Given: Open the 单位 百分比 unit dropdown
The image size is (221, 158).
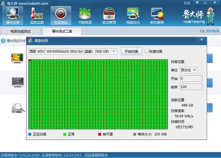Looking at the screenshot, I should (189, 70).
